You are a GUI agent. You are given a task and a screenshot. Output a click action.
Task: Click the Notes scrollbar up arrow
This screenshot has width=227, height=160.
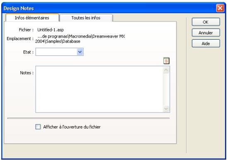(x=166, y=70)
